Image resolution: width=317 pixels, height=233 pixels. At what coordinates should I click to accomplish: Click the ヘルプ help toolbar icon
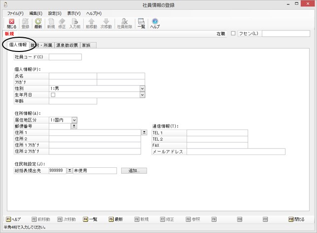[x=155, y=24]
